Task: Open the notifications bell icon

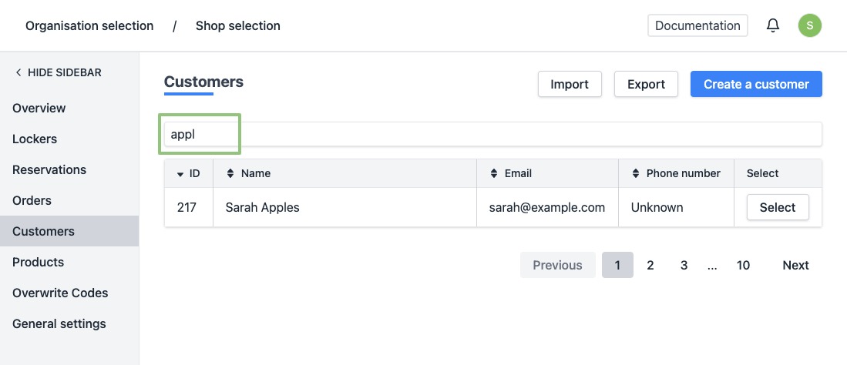Action: [773, 25]
